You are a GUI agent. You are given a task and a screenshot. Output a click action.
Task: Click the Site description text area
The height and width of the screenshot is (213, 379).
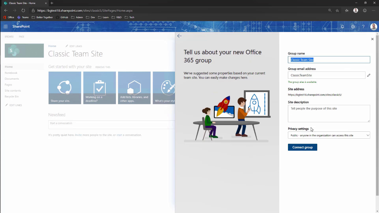[329, 114]
